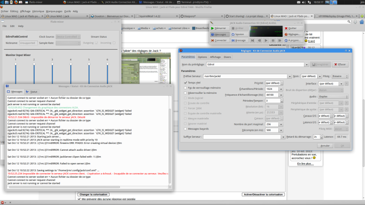365x205 pixels.
Task: Enable Pas de verrouillage mémoire
Action: pyautogui.click(x=185, y=88)
